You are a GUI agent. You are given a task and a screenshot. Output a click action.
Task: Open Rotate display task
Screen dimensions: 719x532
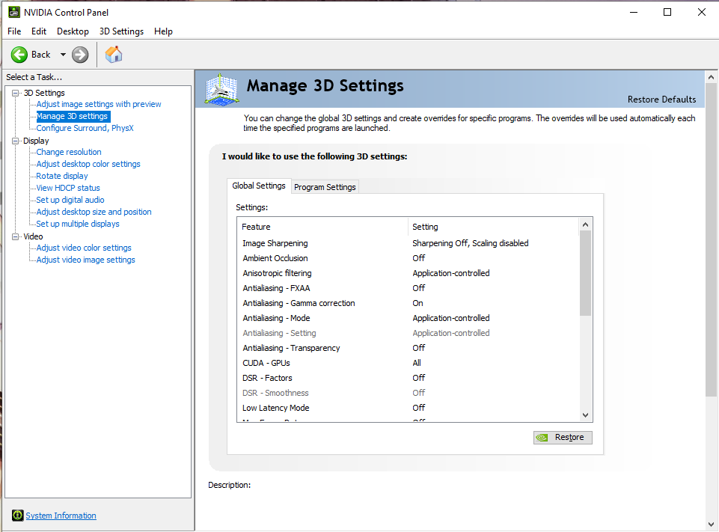pyautogui.click(x=62, y=176)
